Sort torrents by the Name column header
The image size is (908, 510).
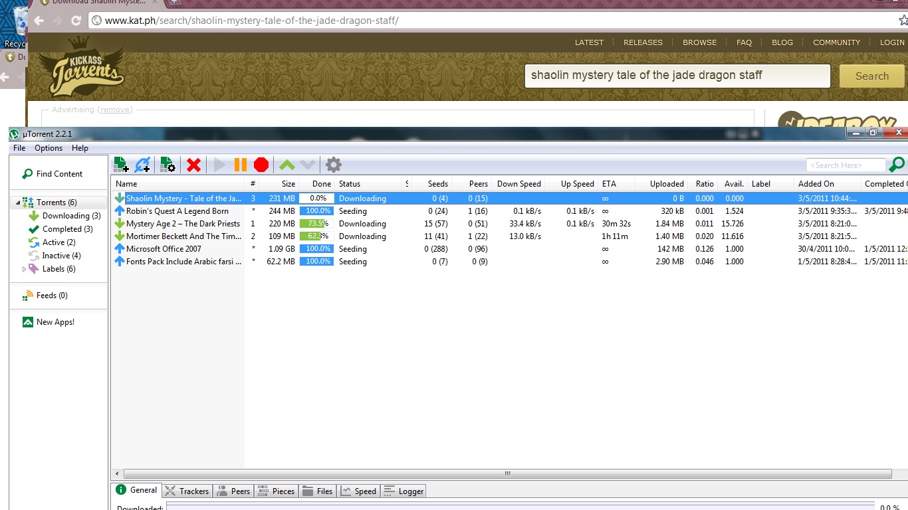click(178, 184)
